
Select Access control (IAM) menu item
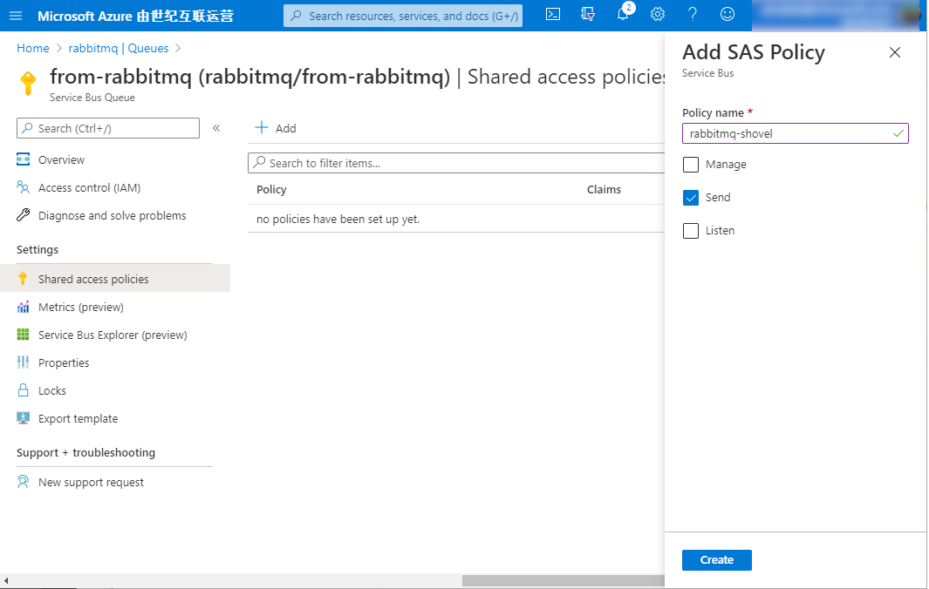click(x=89, y=188)
